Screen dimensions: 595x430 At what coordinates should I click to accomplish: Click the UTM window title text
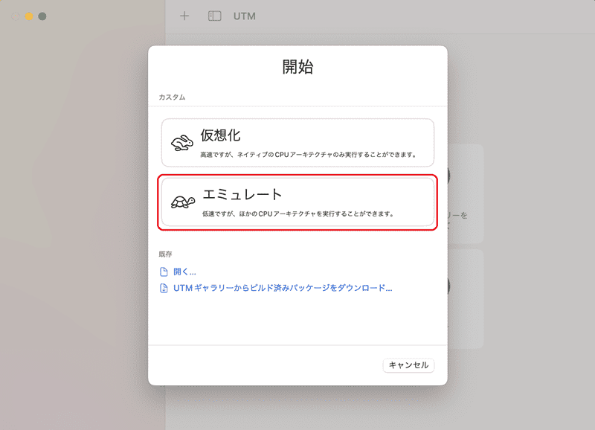coord(245,16)
